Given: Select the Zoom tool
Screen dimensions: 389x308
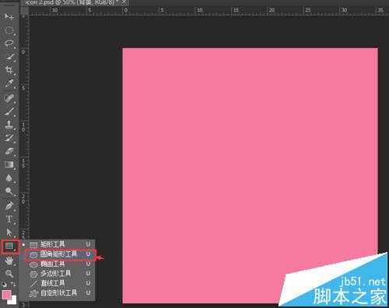Looking at the screenshot, I should [9, 274].
